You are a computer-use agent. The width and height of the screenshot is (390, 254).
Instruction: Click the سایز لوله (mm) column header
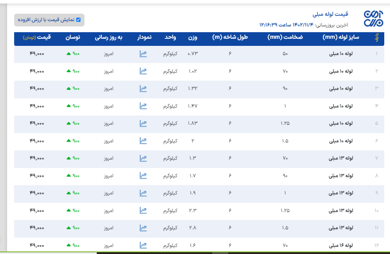pos(341,37)
